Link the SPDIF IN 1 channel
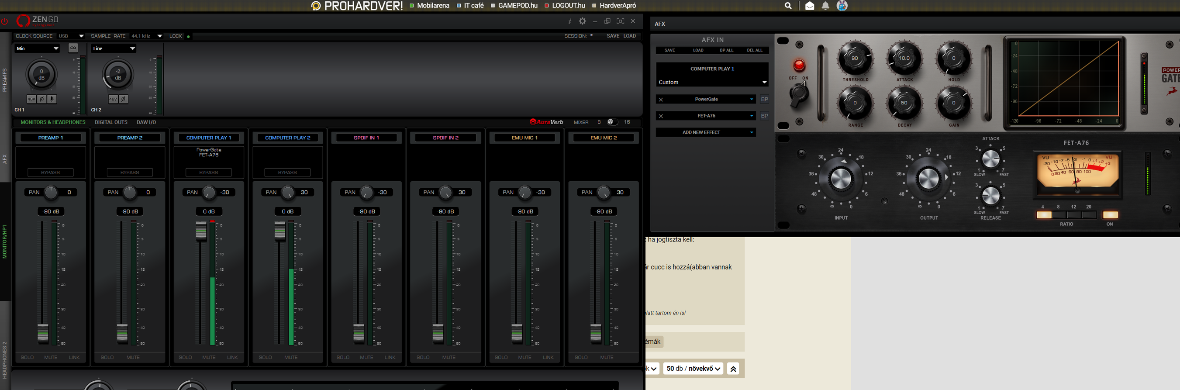This screenshot has height=390, width=1180. pyautogui.click(x=390, y=357)
